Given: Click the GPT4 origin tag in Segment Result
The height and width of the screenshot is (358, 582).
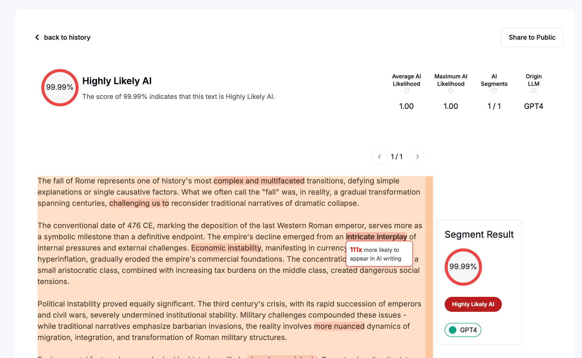Looking at the screenshot, I should coord(463,330).
